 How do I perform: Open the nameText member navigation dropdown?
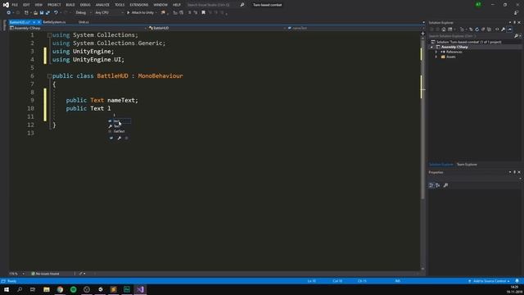pyautogui.click(x=355, y=28)
